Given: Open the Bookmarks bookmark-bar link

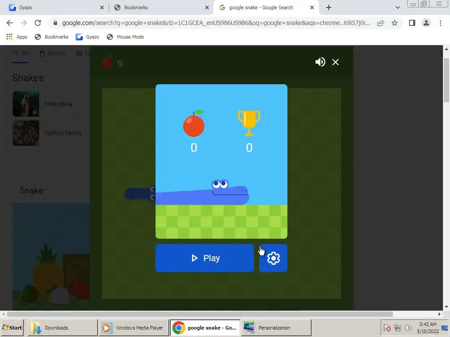Looking at the screenshot, I should 51,37.
